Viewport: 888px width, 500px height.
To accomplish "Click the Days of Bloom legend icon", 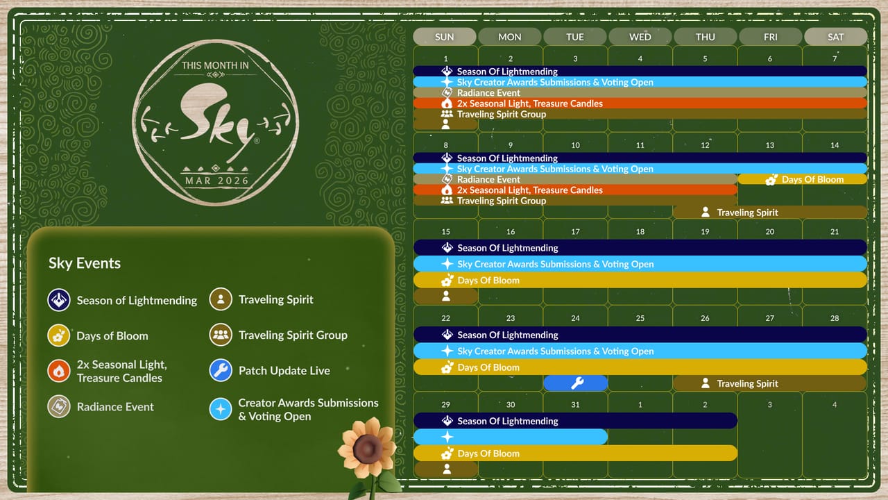I will click(x=59, y=335).
